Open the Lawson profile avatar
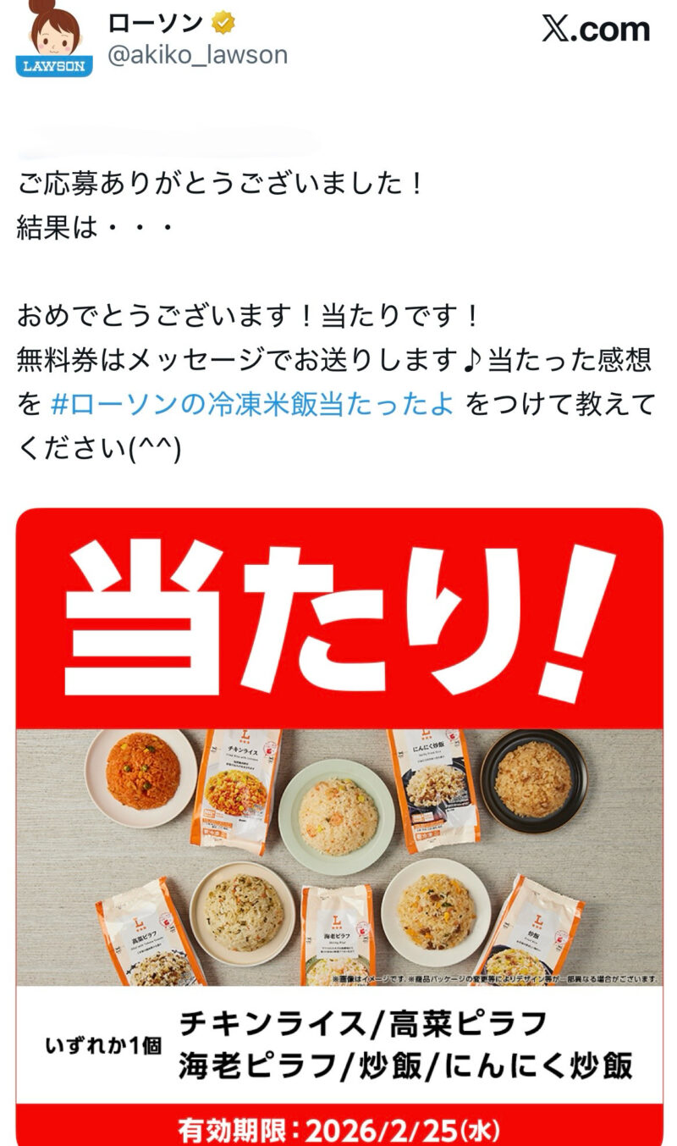The image size is (677, 1146). pos(54,38)
